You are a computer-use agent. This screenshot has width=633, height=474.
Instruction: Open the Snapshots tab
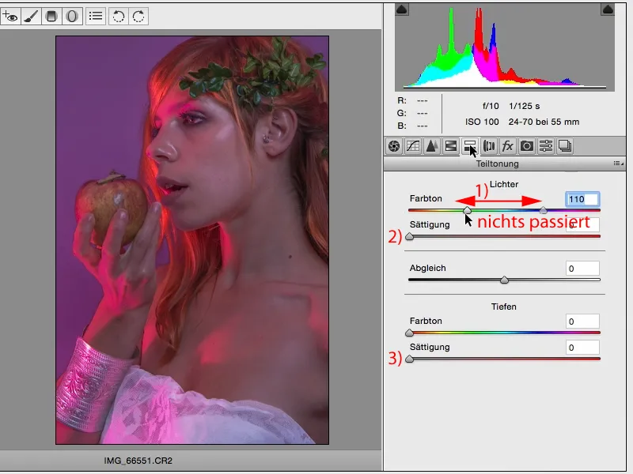pyautogui.click(x=565, y=146)
